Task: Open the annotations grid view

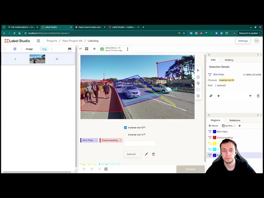Action: [87, 49]
